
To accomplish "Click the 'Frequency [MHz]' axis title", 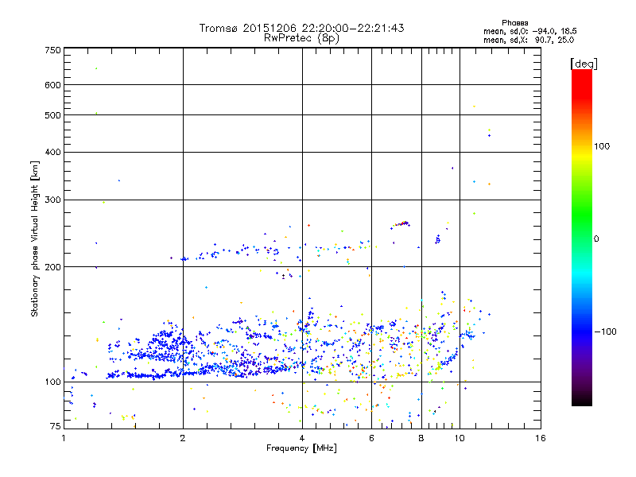I will point(301,448).
